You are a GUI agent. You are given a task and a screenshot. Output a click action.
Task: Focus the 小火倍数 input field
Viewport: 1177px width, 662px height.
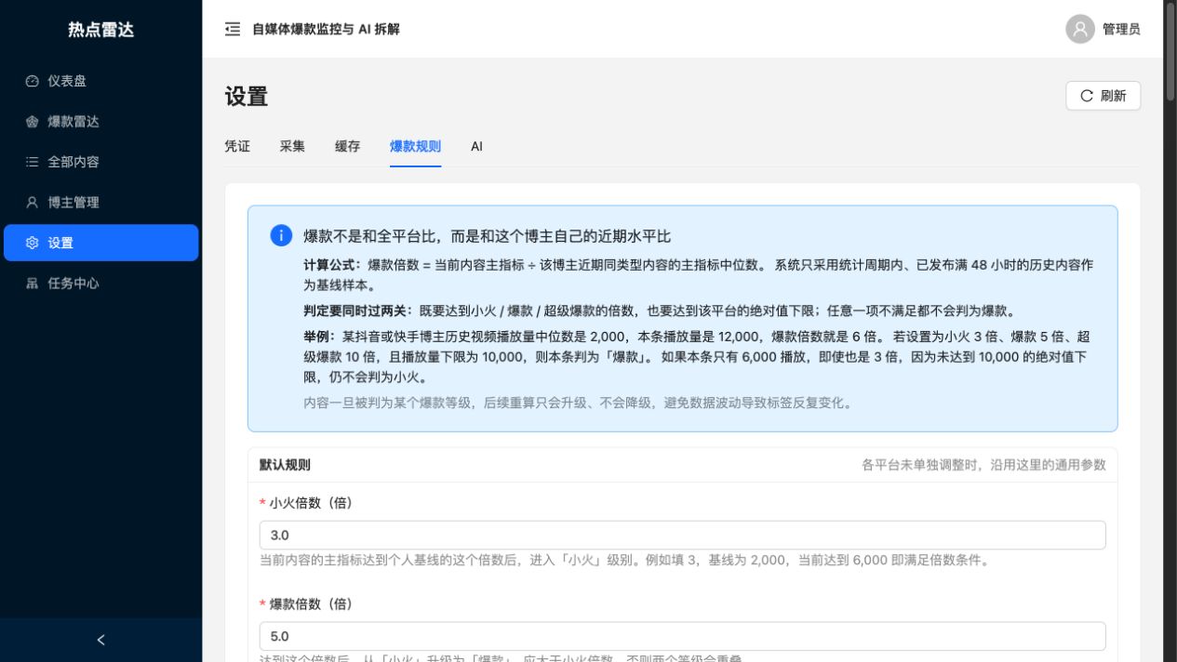[x=682, y=536]
